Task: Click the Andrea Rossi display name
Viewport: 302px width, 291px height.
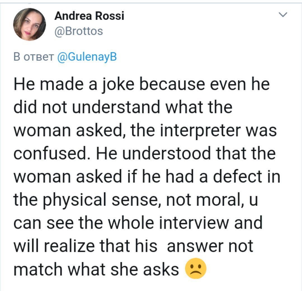Action: (89, 16)
